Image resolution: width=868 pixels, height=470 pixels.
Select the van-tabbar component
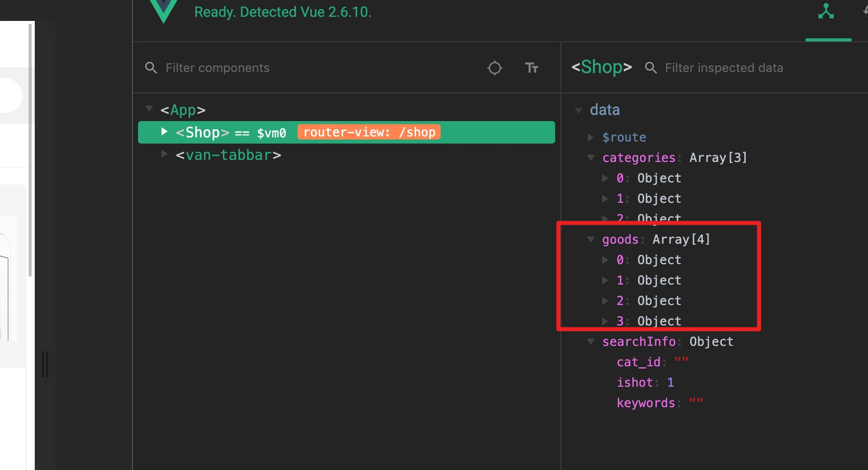[229, 155]
